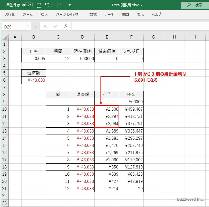Select column D header
209x207 pixels.
click(82, 37)
